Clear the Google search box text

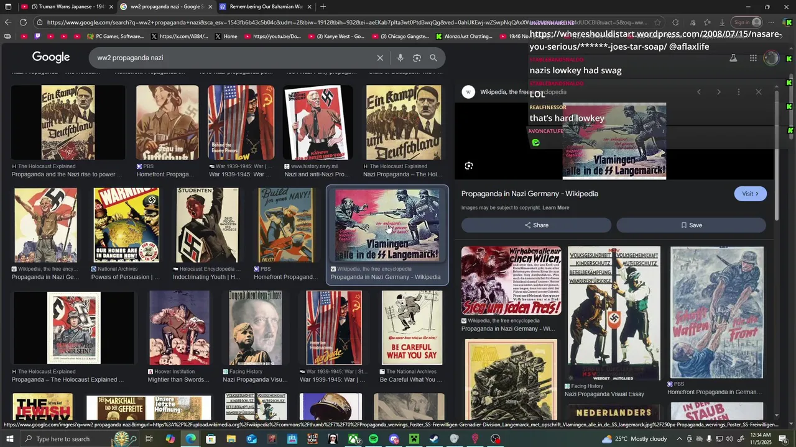(380, 58)
